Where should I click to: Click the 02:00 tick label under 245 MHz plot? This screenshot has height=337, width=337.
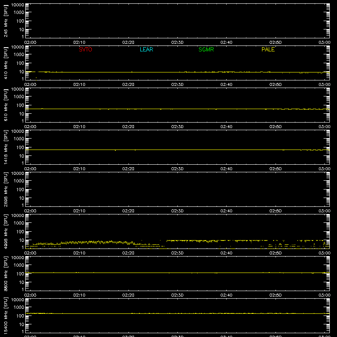(30, 43)
